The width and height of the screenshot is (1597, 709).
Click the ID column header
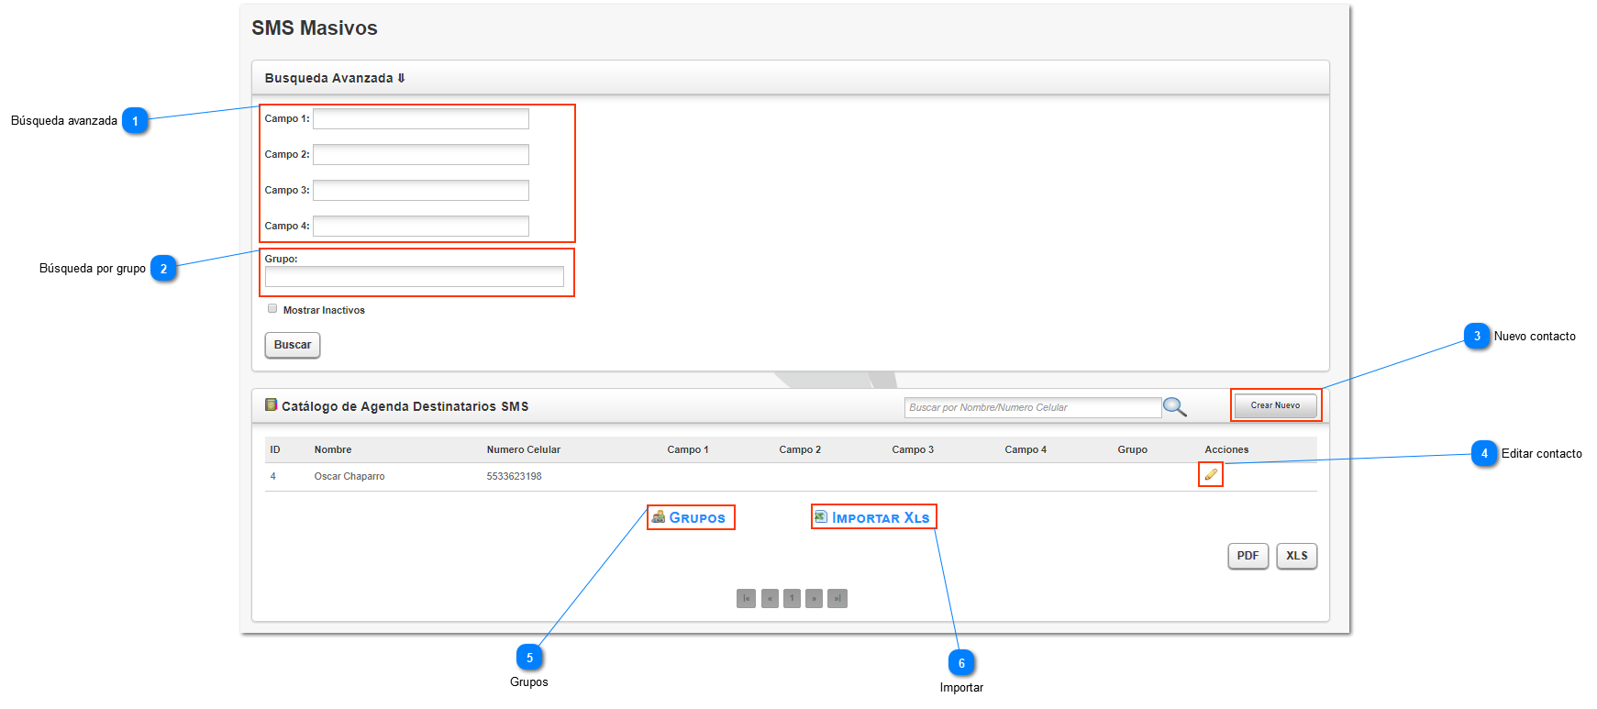[x=275, y=449]
